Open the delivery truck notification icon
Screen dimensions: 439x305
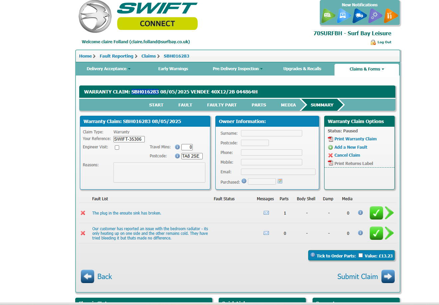359,15
